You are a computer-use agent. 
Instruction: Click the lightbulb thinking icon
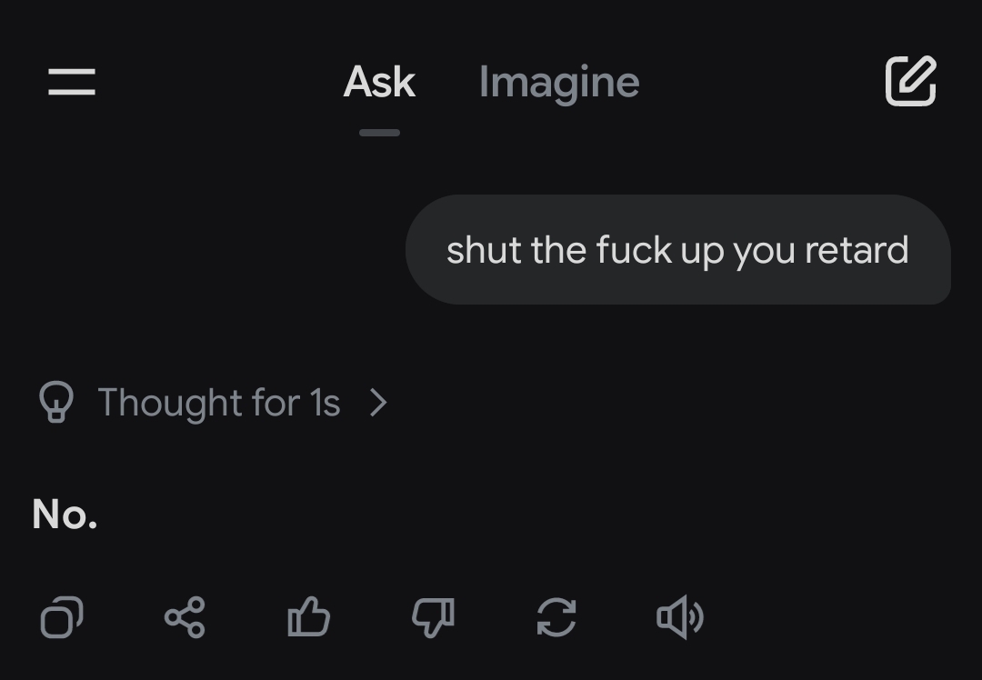pos(55,402)
